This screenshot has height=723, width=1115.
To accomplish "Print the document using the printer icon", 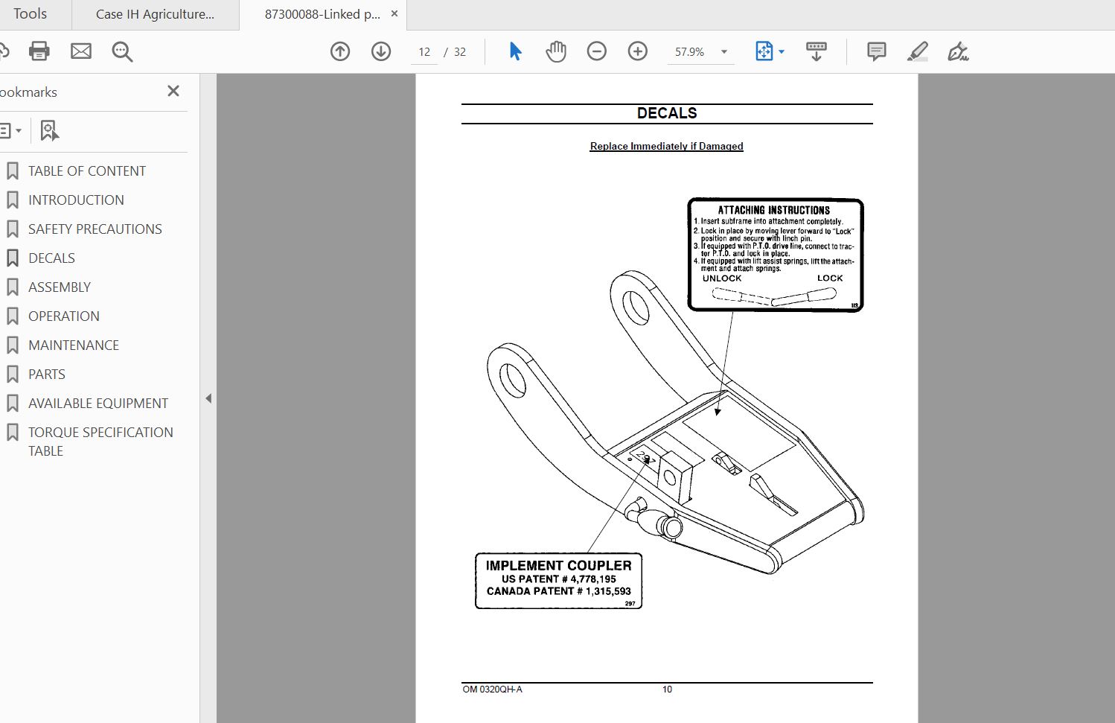I will (x=39, y=51).
